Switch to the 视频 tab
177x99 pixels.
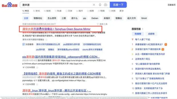click(x=90, y=11)
